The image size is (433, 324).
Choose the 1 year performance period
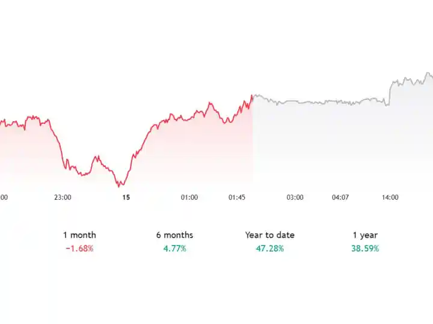click(x=365, y=235)
